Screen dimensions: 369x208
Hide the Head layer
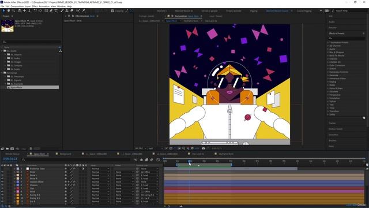tap(2, 192)
